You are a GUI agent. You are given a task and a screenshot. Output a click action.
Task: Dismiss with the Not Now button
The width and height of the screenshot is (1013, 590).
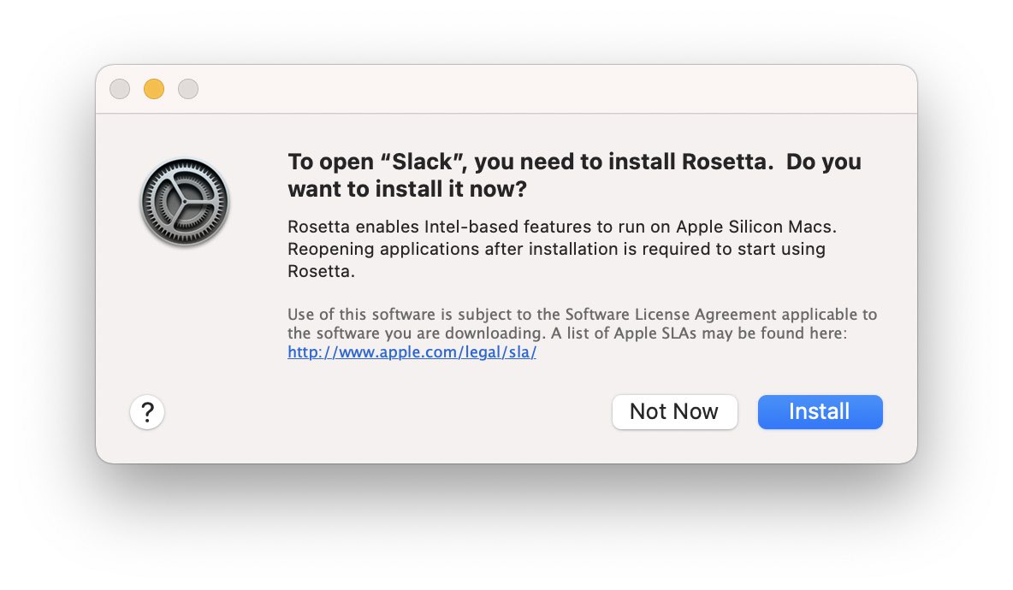point(674,412)
